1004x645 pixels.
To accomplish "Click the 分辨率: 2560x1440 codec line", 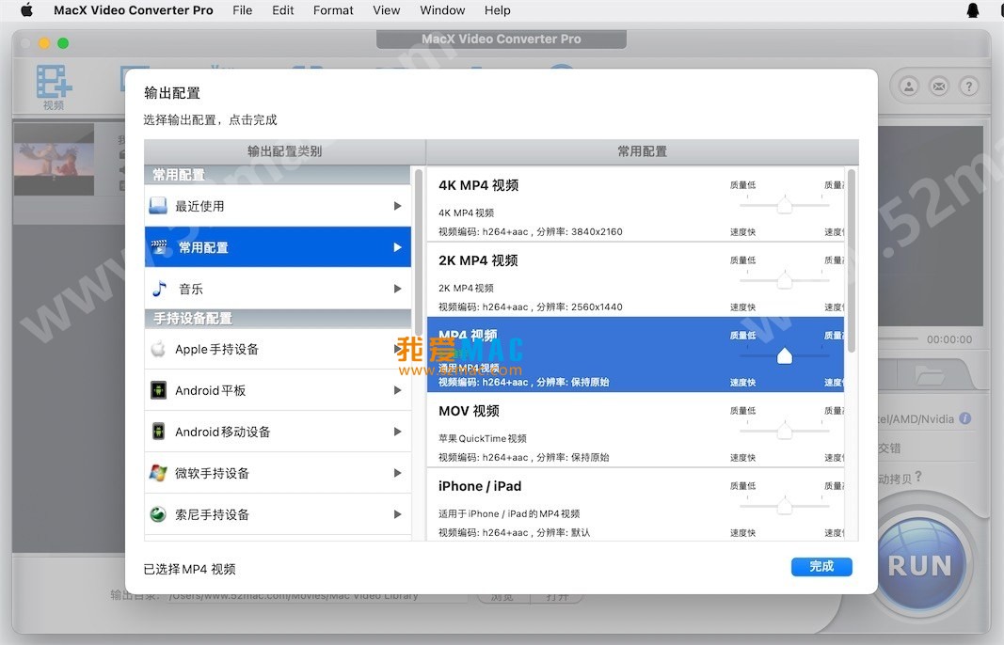I will tap(530, 307).
